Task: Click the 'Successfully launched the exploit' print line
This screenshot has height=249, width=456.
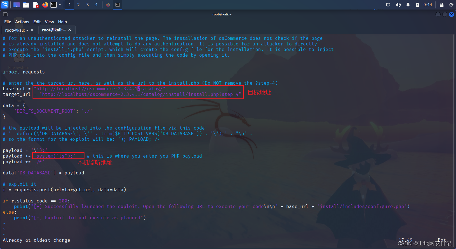Action: click(x=212, y=207)
